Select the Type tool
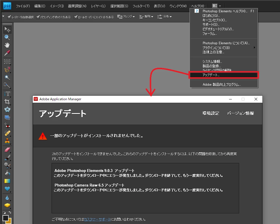The width and height of the screenshot is (280, 224). pos(7,94)
